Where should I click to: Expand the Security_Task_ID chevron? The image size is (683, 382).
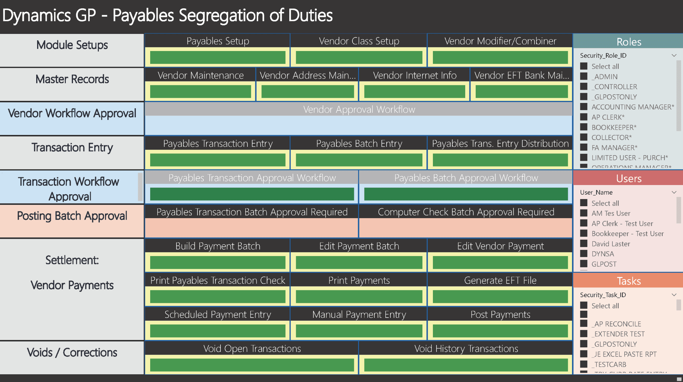[674, 295]
